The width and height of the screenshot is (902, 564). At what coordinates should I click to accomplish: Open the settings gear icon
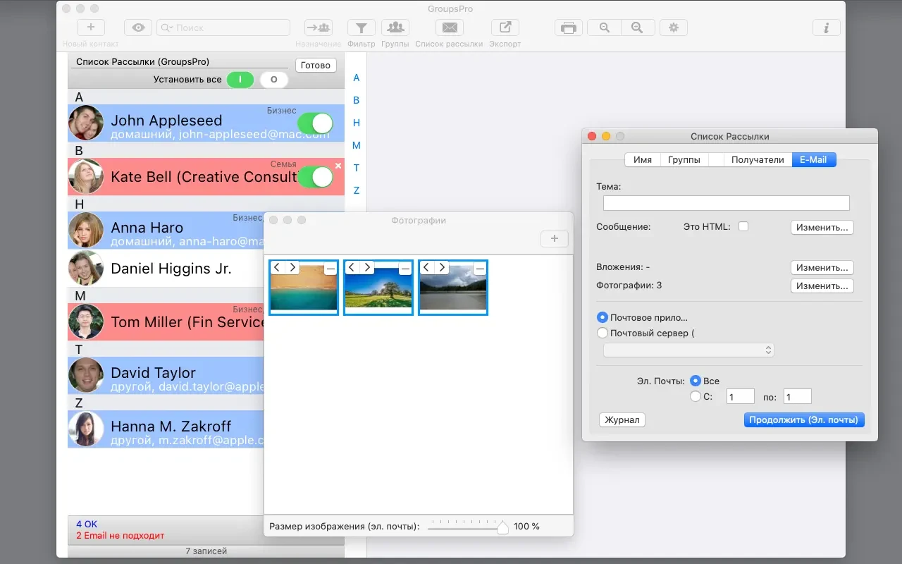[x=674, y=27]
